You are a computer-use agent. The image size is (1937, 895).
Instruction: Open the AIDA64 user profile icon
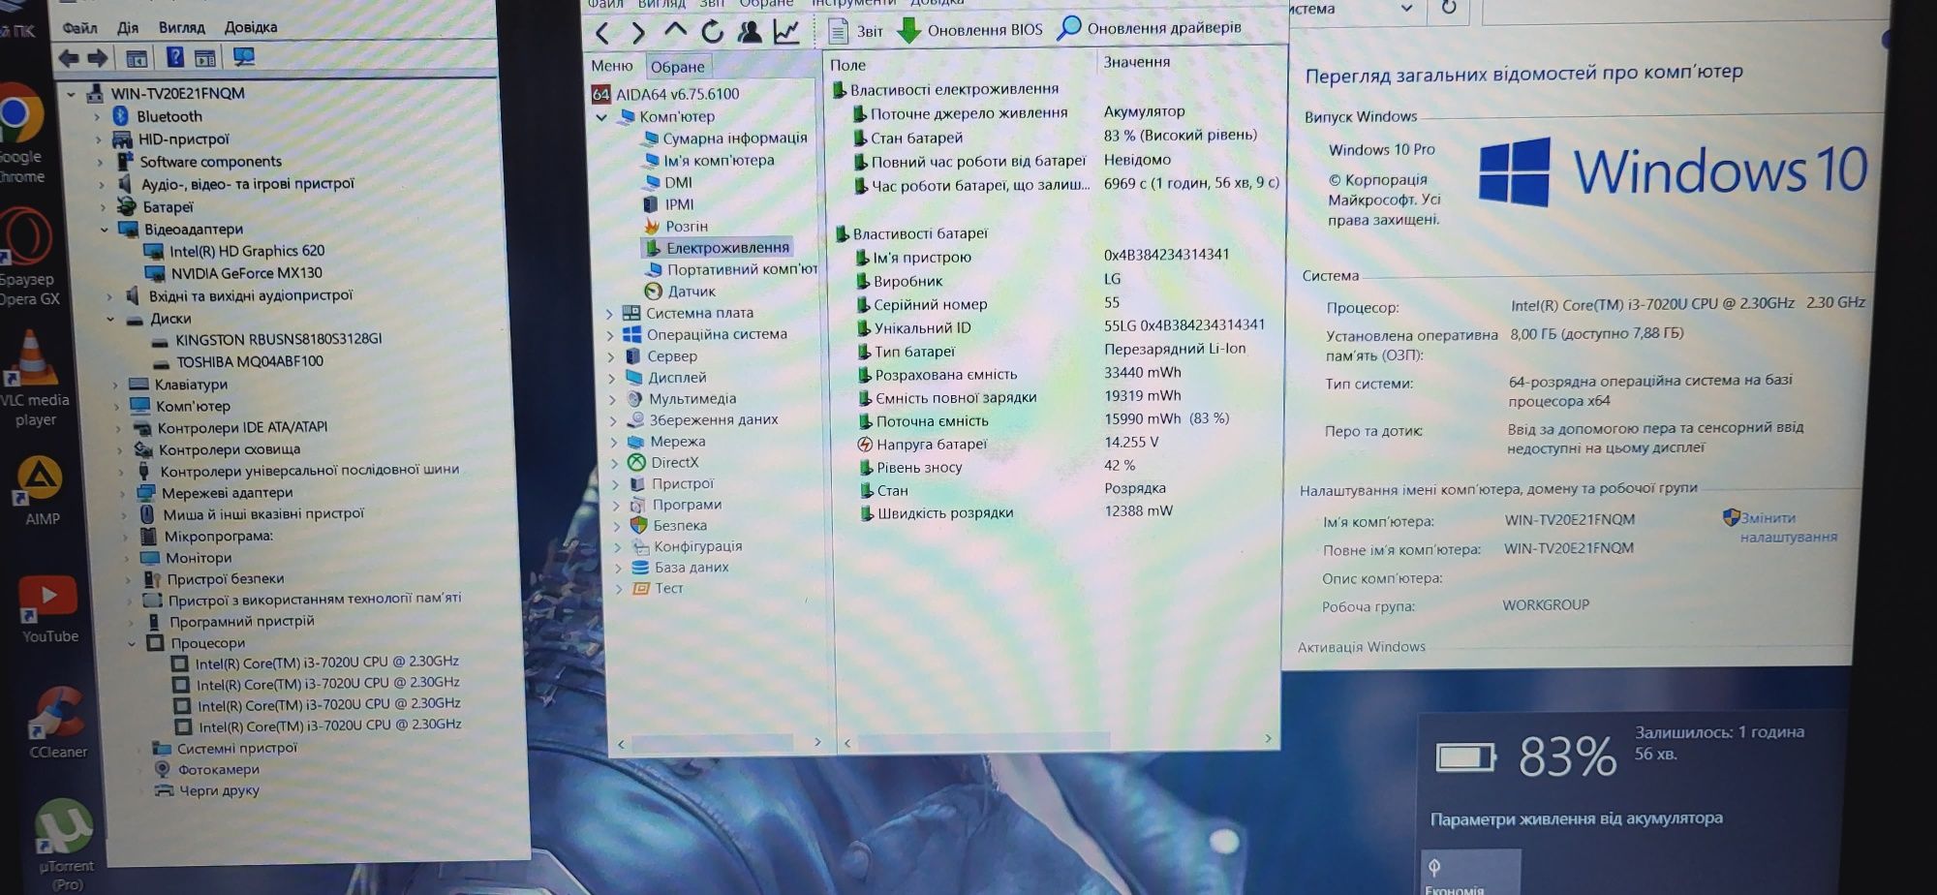pos(749,32)
